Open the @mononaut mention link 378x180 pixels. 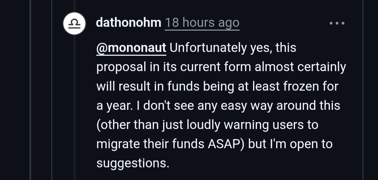(131, 48)
